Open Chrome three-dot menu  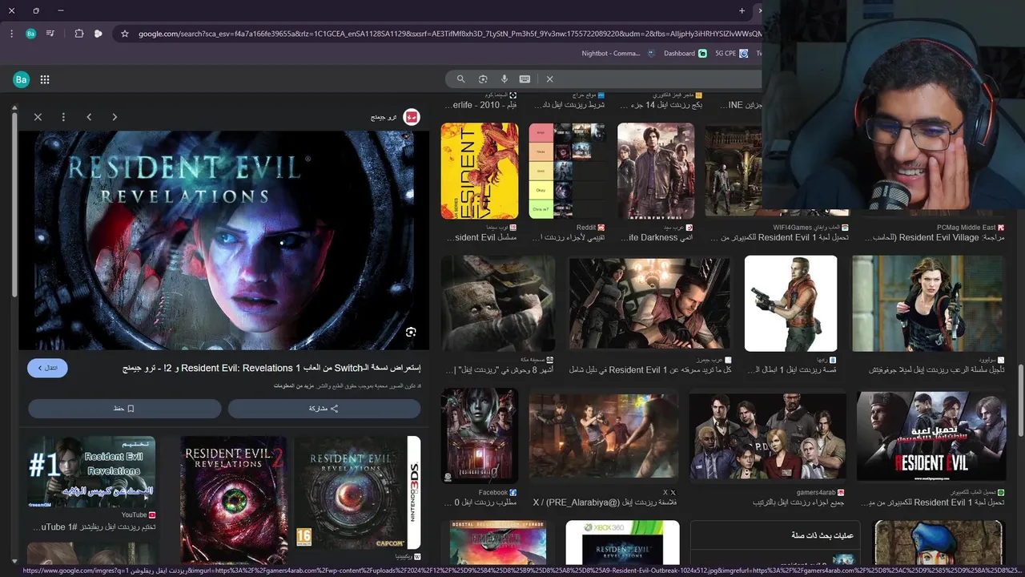11,34
